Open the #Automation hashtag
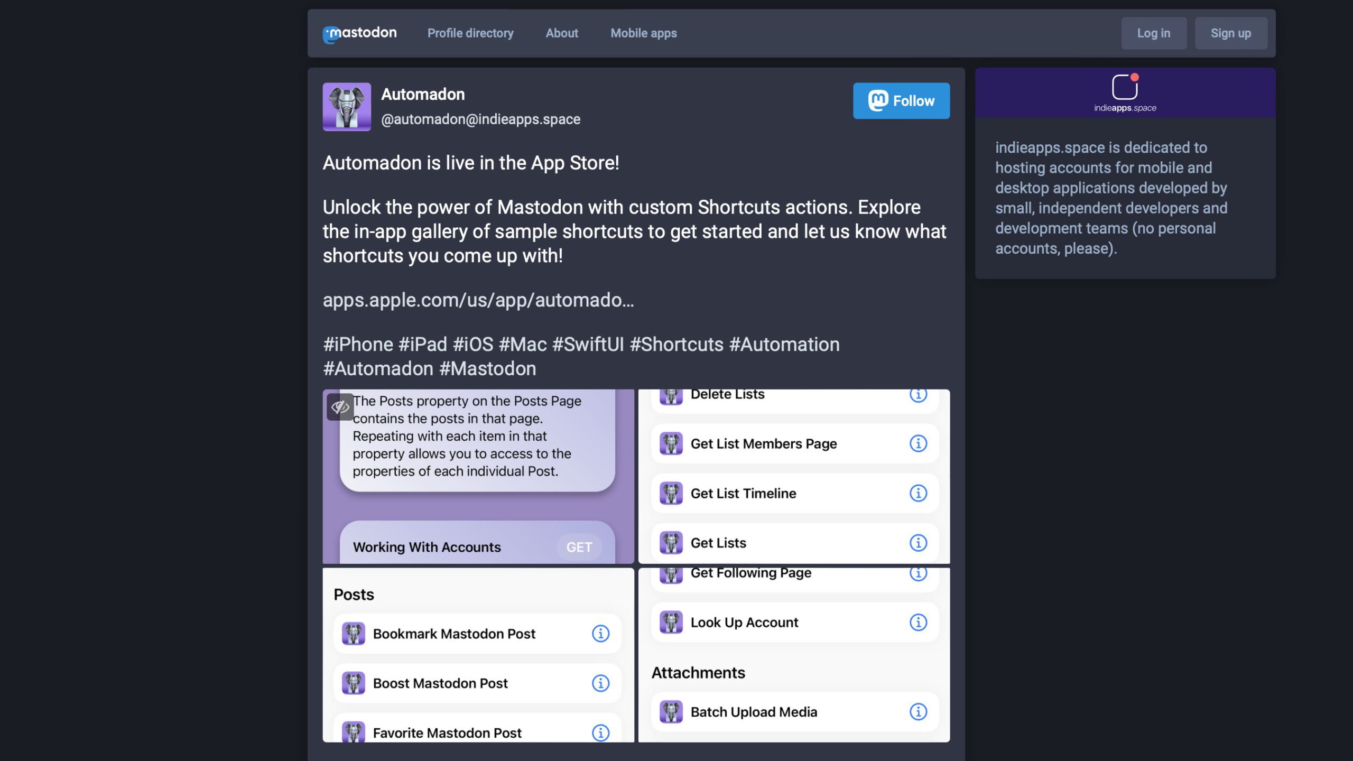1353x761 pixels. coord(784,345)
